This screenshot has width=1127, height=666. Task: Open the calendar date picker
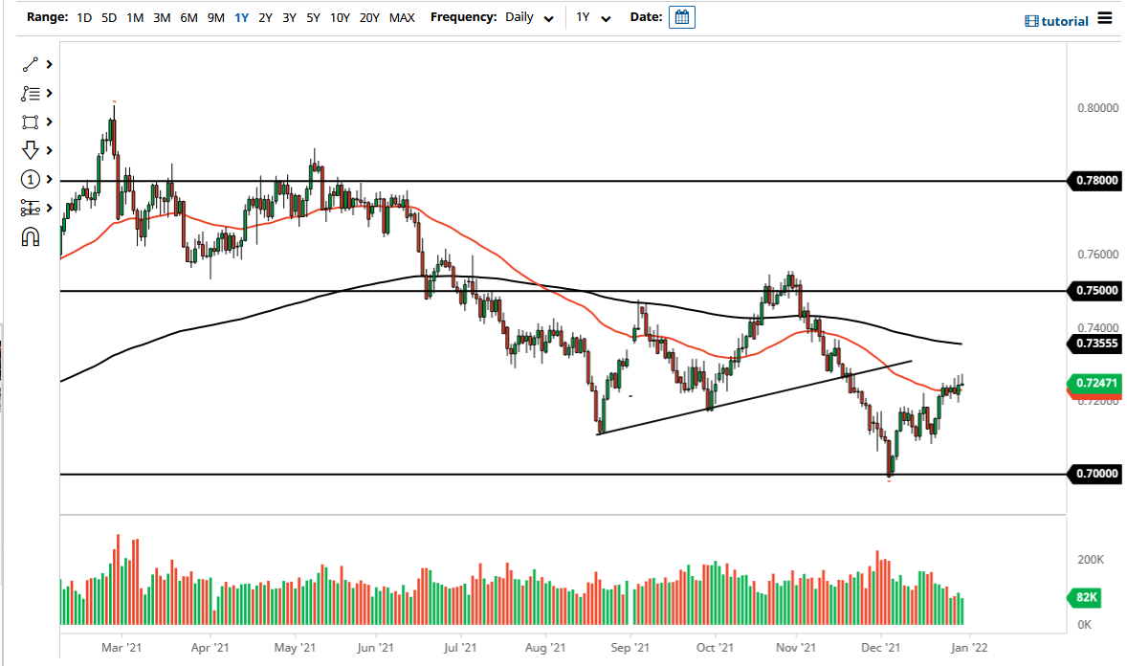[x=681, y=16]
